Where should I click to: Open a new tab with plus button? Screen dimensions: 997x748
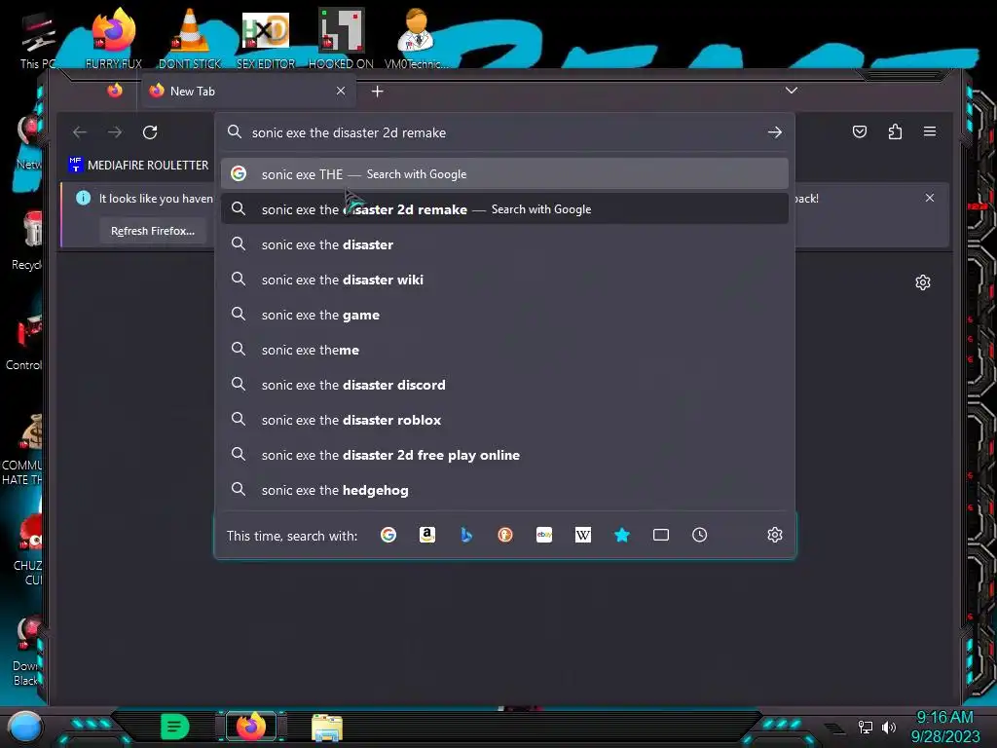pyautogui.click(x=377, y=92)
